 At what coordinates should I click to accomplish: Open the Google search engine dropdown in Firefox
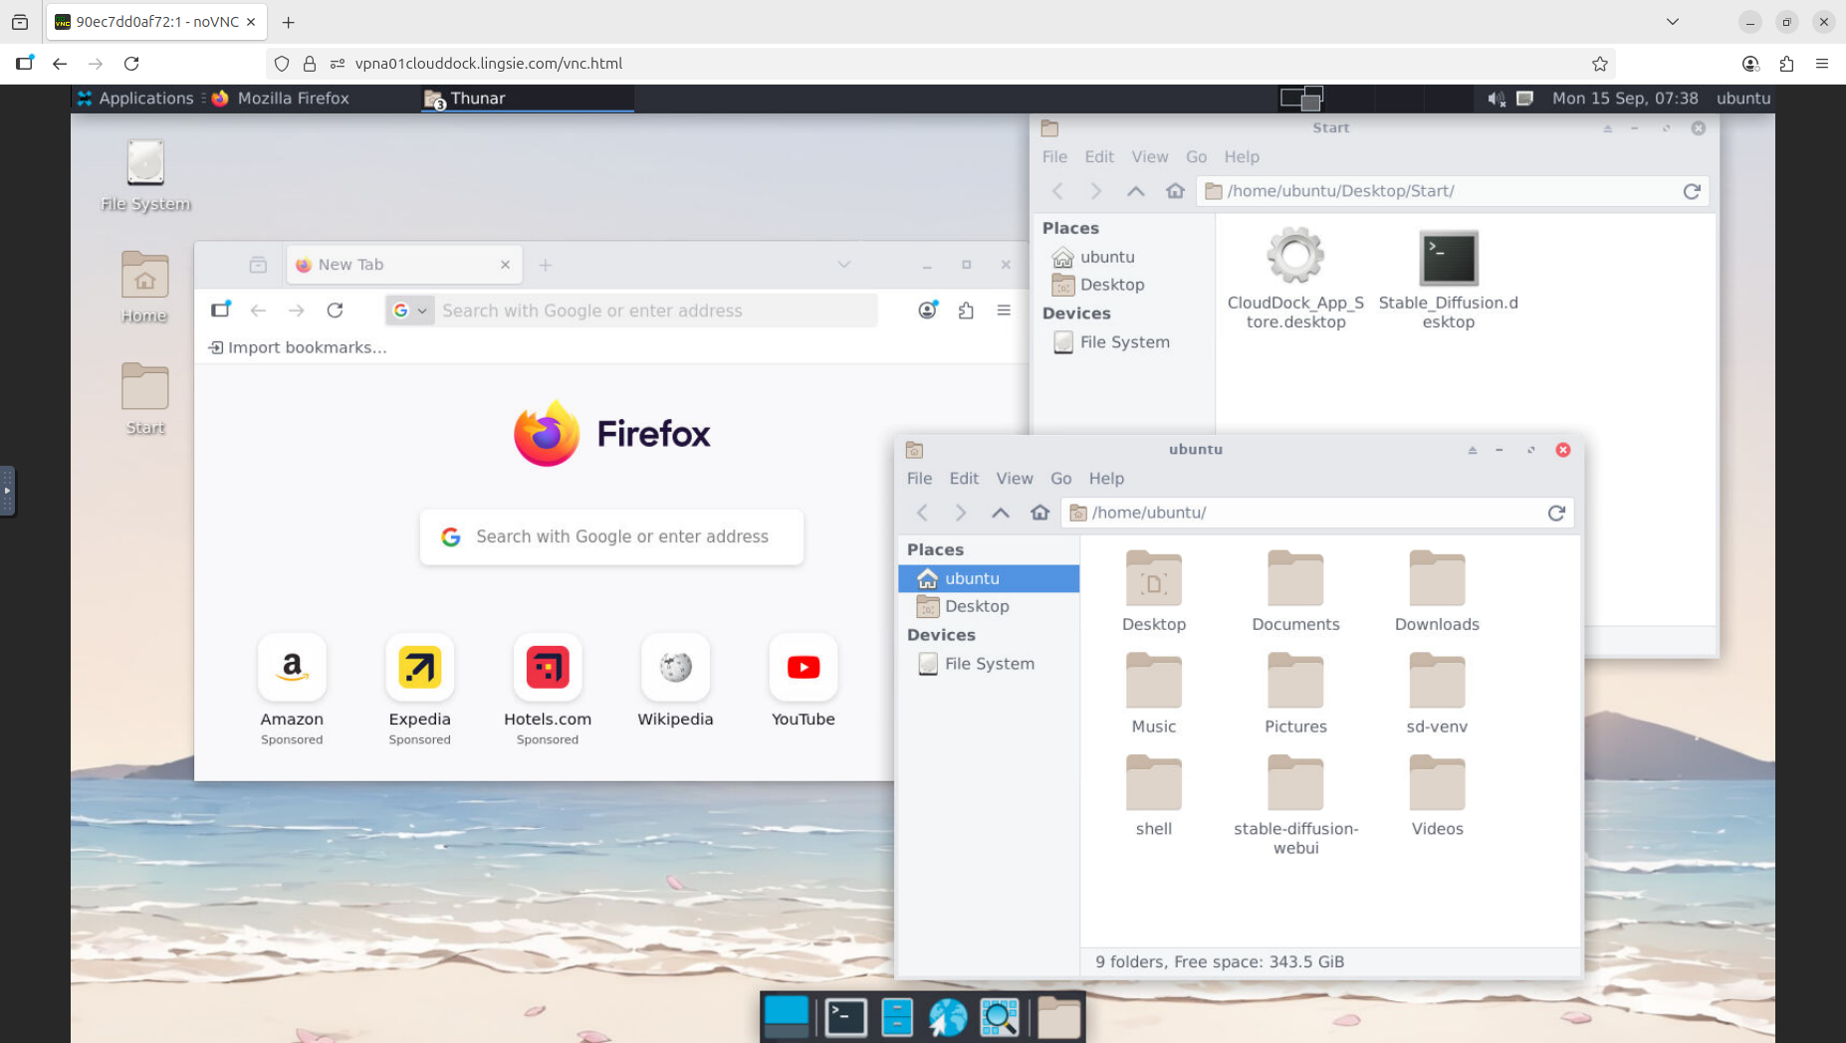(409, 310)
